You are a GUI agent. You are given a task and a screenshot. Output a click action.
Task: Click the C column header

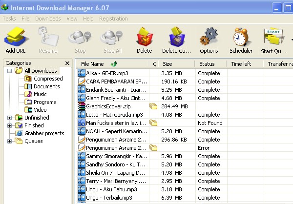tap(154, 64)
